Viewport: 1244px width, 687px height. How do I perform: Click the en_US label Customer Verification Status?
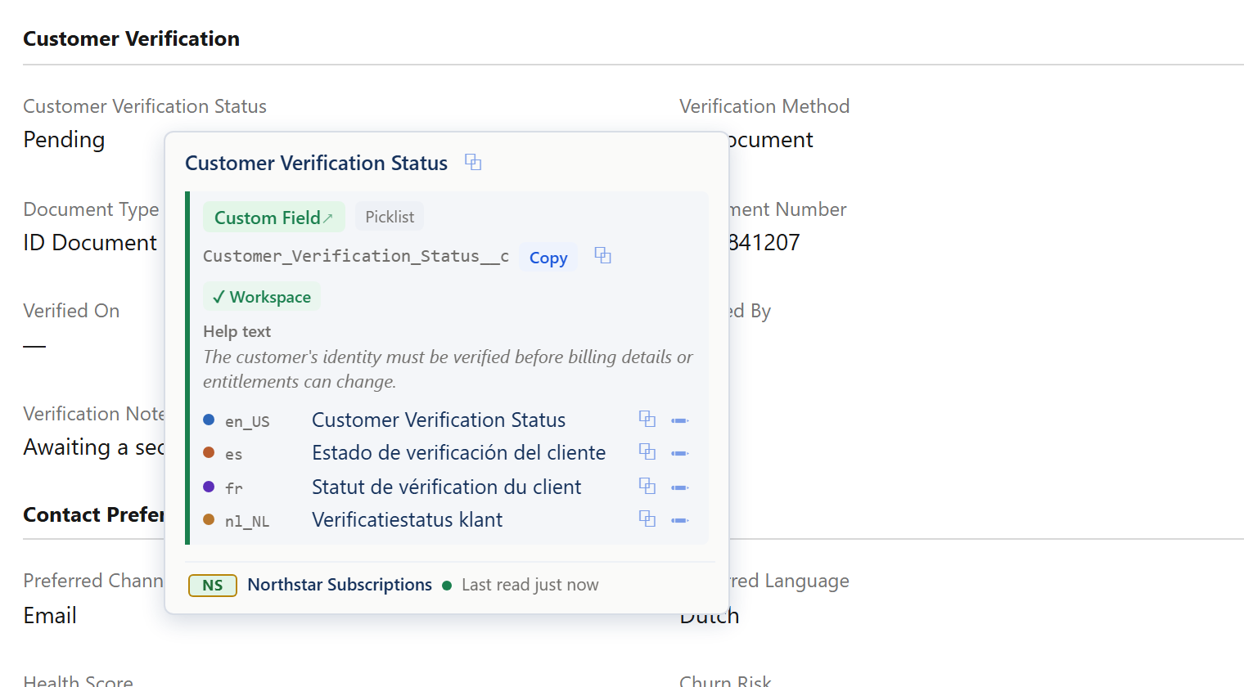(x=439, y=420)
